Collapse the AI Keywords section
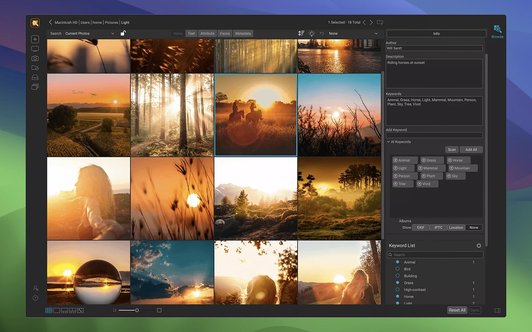532x332 pixels. tap(388, 142)
